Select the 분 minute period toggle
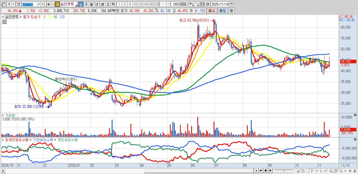 (x=102, y=4)
